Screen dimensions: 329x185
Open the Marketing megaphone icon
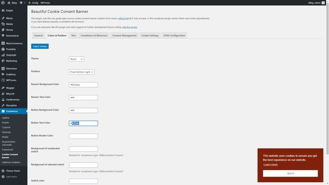[3, 61]
